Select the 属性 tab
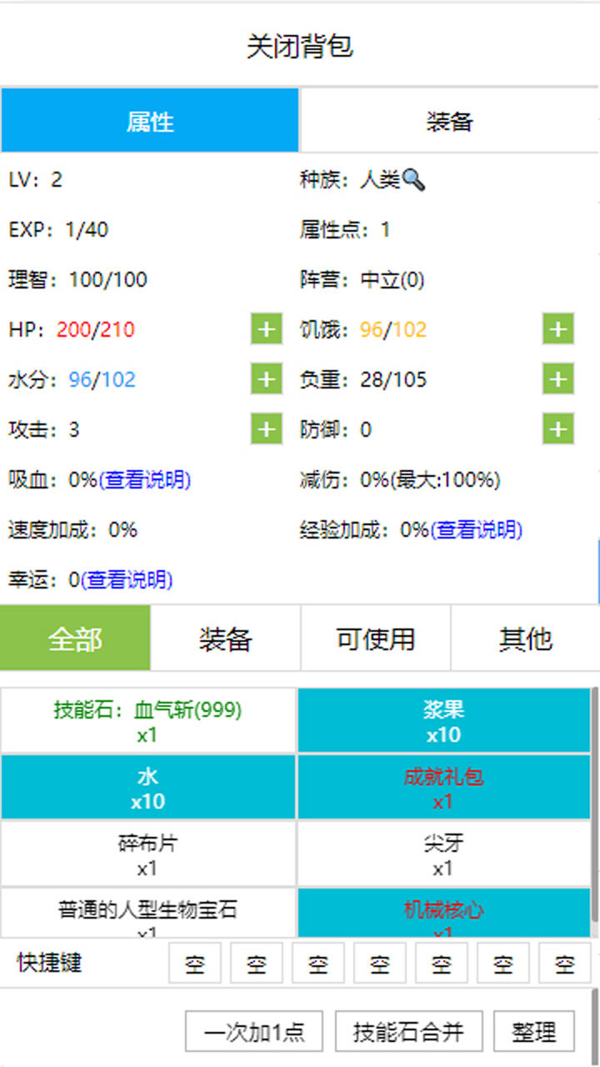 tap(150, 122)
